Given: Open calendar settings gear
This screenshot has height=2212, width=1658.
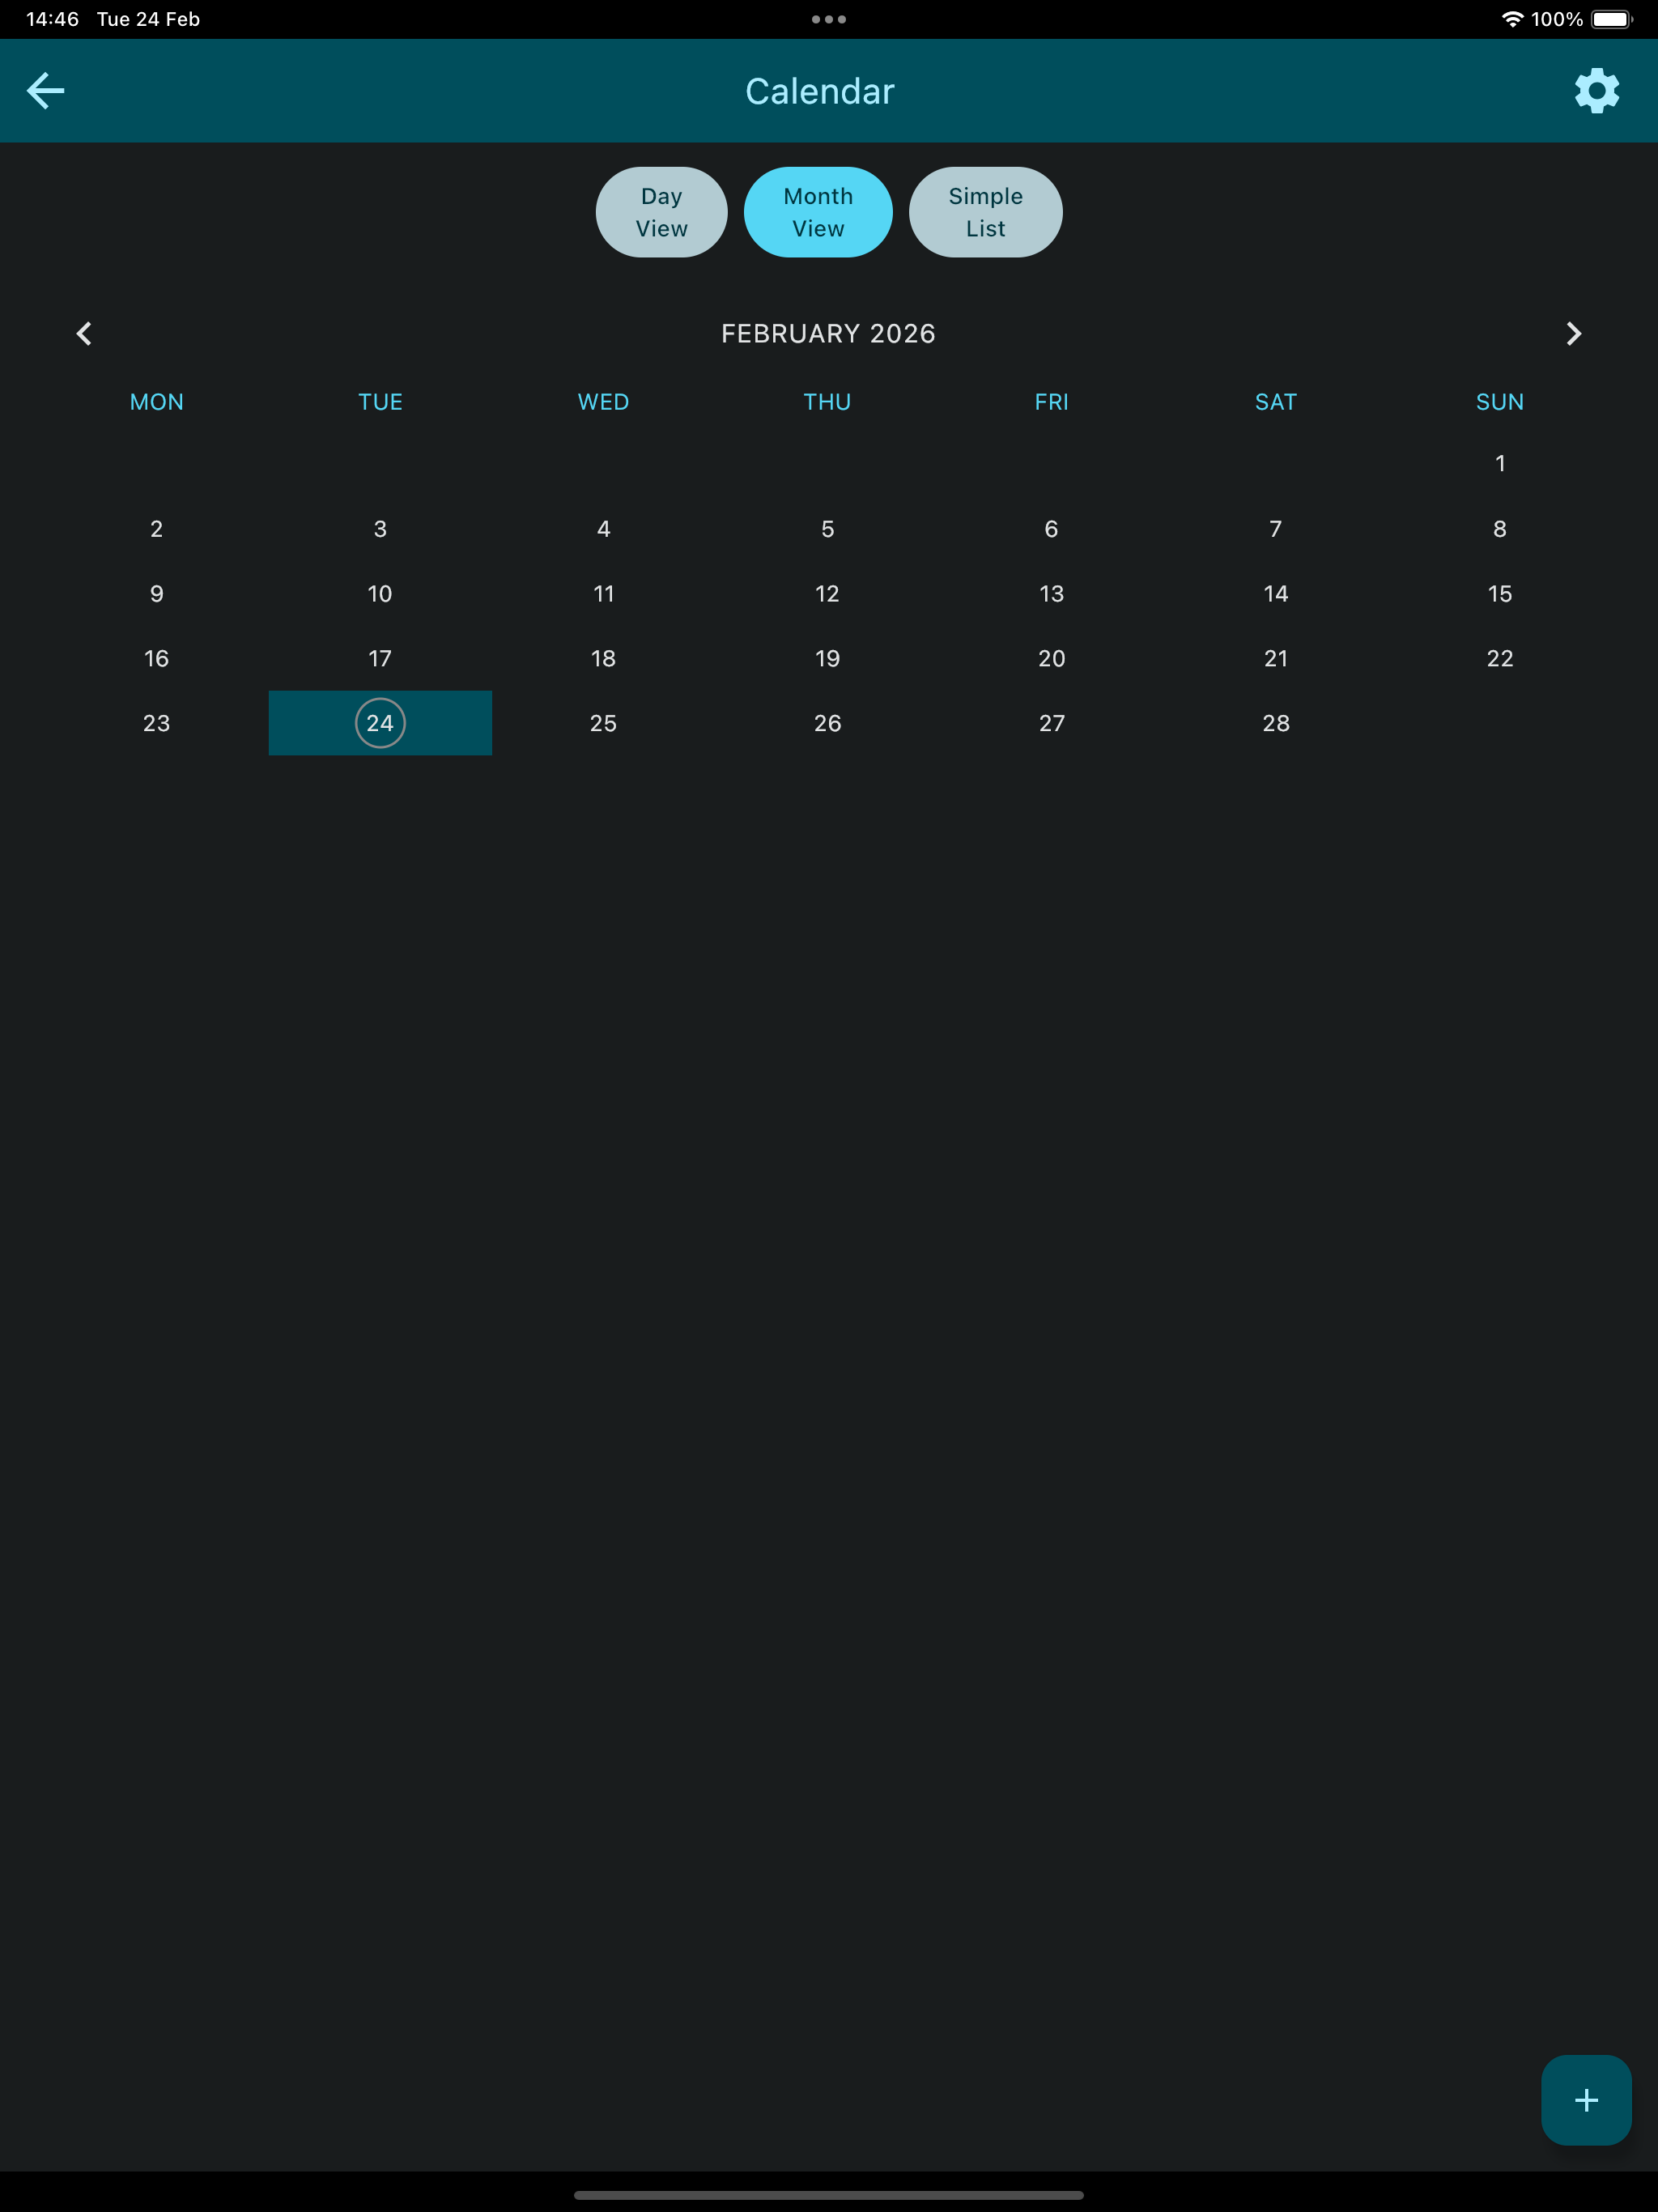Looking at the screenshot, I should (x=1596, y=91).
